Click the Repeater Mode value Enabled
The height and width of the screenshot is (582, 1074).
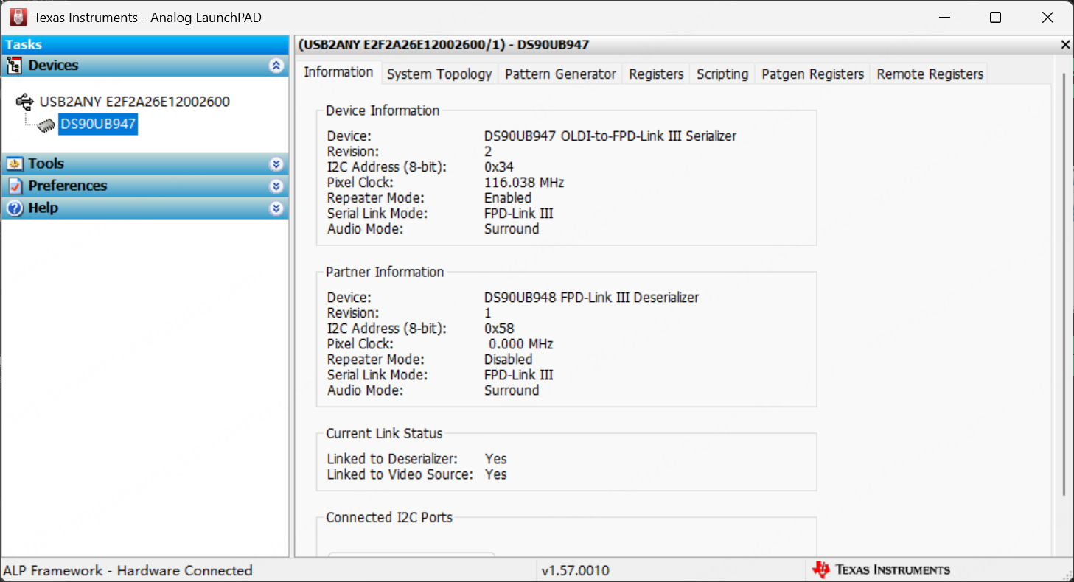508,198
